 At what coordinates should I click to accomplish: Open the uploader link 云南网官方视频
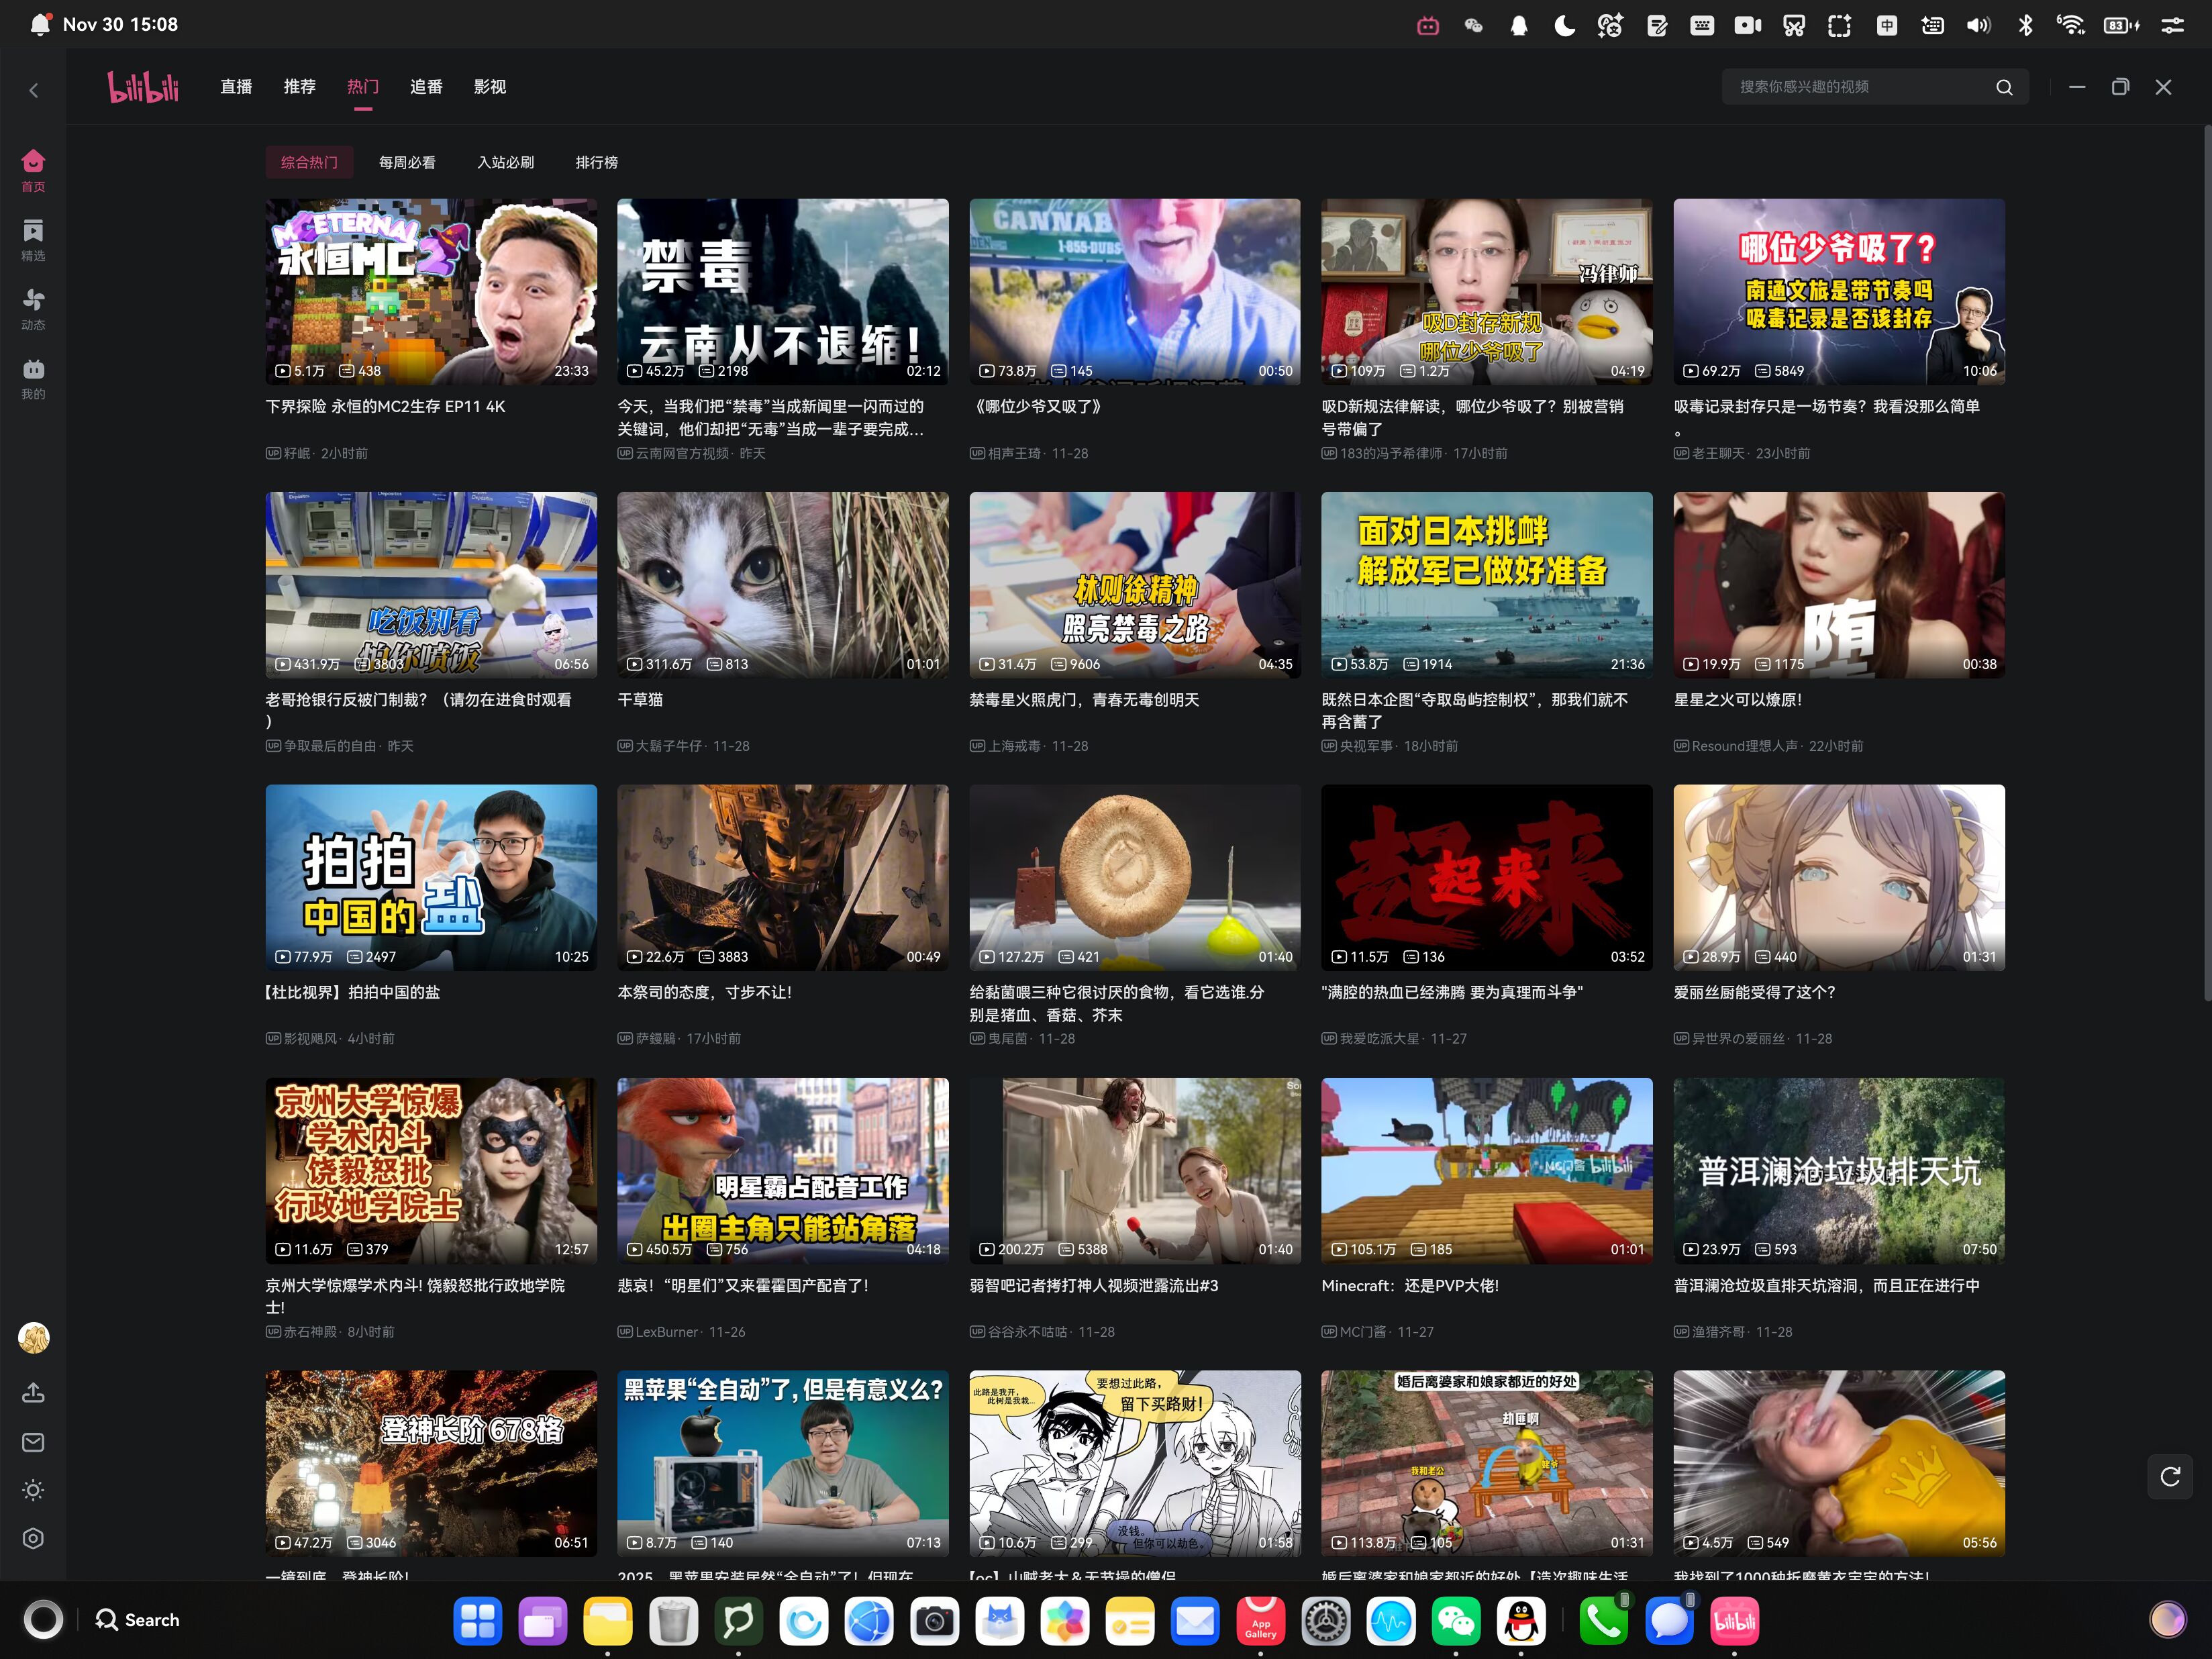[x=681, y=453]
